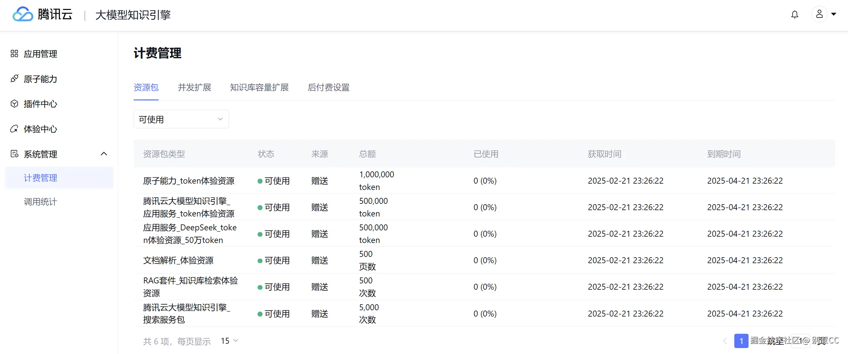Expand the account menu arrow
This screenshot has width=848, height=354.
(834, 14)
